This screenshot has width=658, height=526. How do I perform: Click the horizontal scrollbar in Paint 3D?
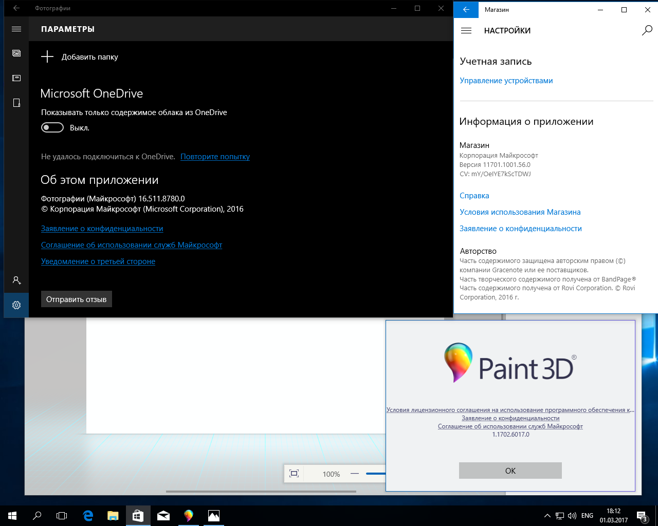pyautogui.click(x=261, y=492)
